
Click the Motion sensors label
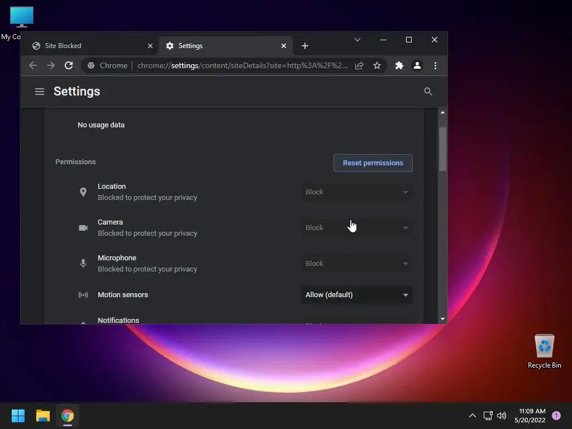pyautogui.click(x=123, y=295)
